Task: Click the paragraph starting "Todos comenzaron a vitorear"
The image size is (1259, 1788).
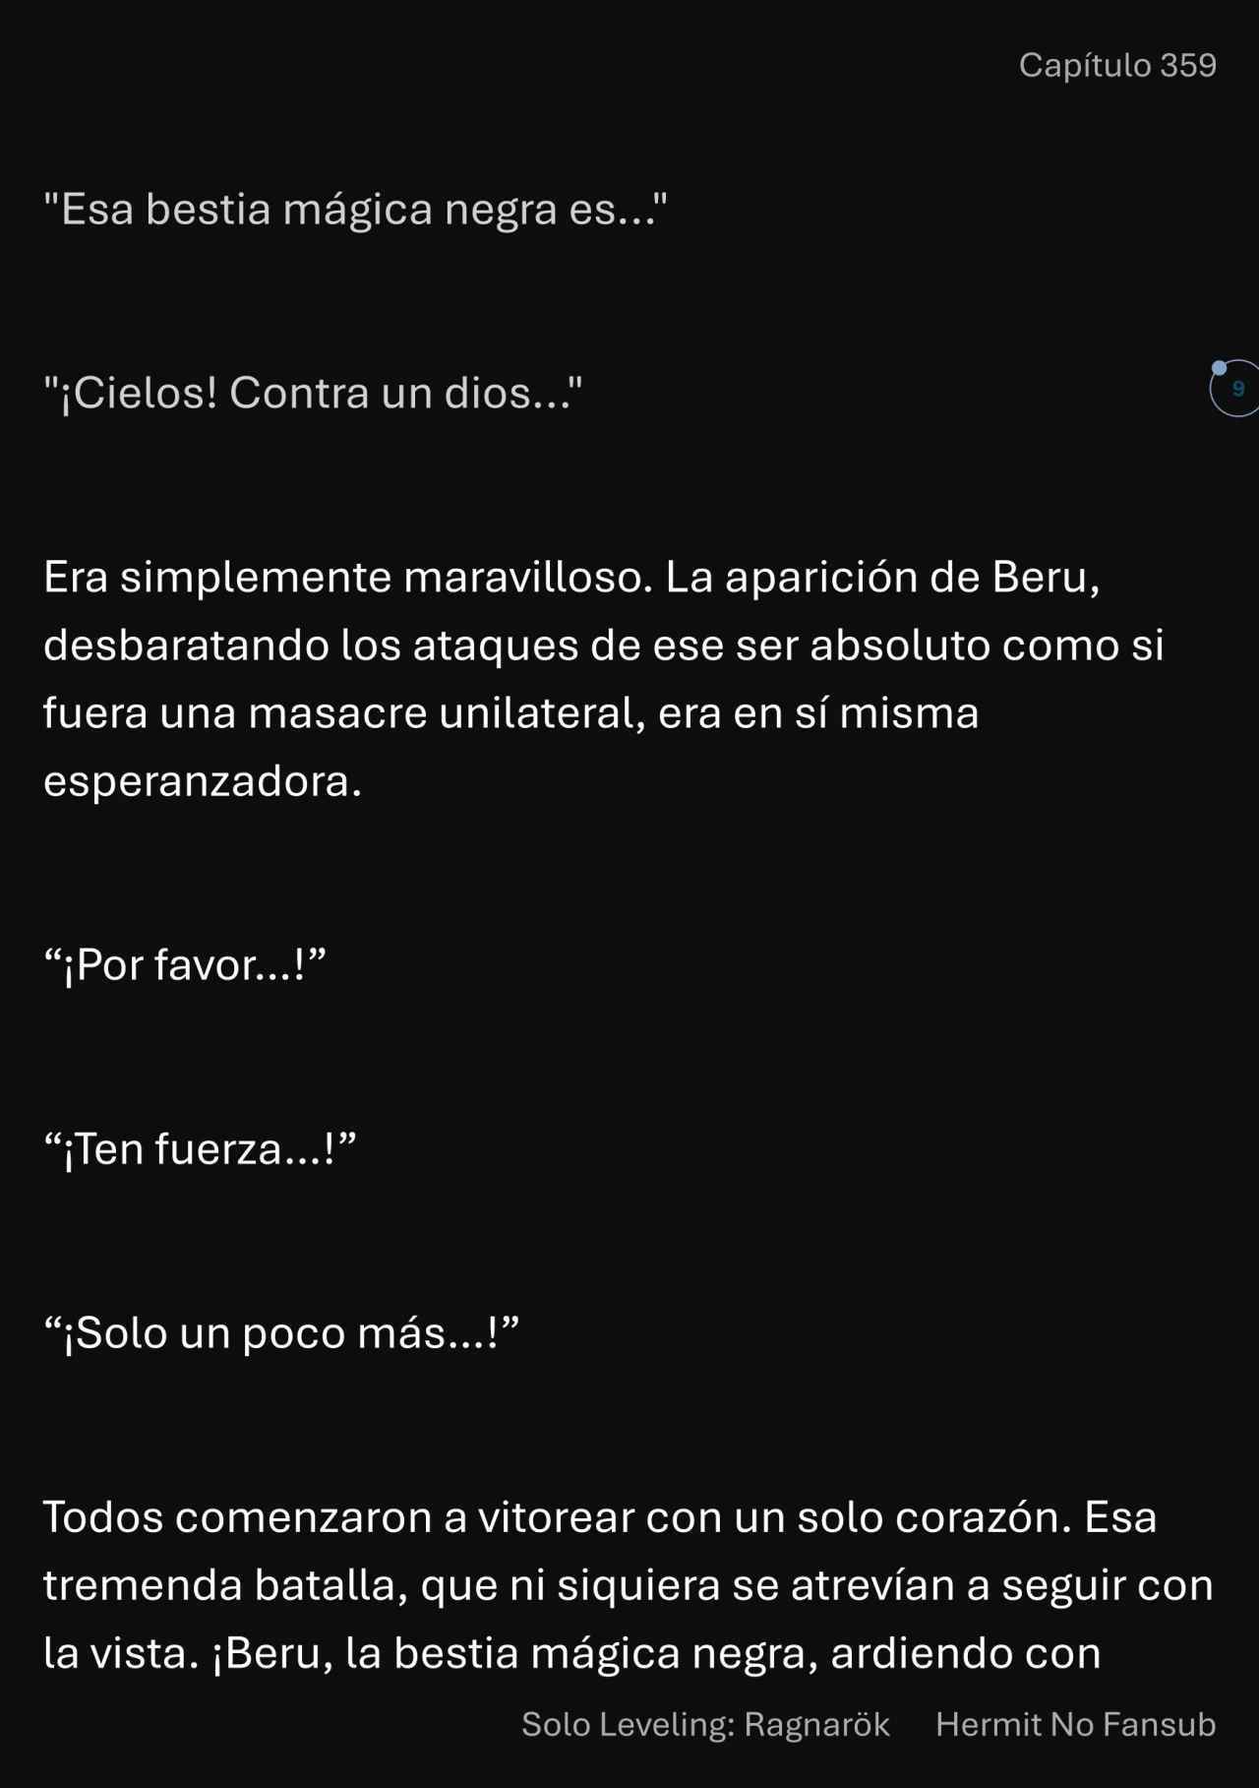Action: click(628, 1584)
